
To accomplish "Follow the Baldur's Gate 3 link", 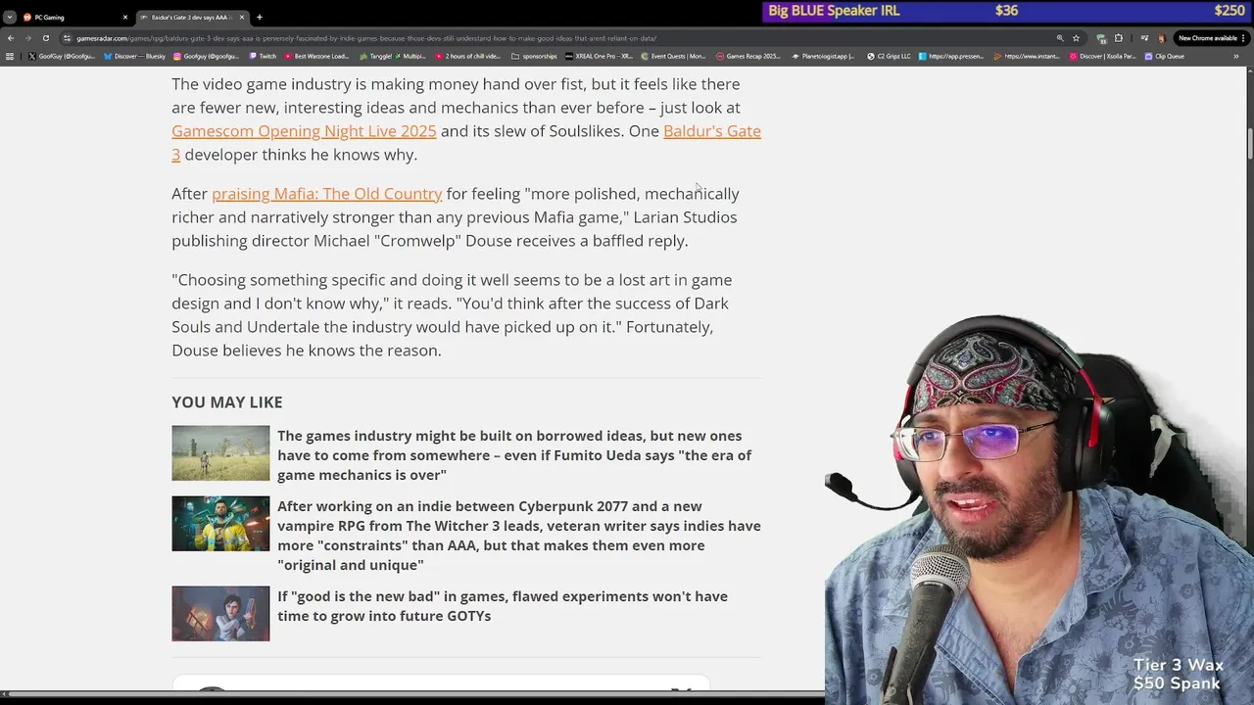I will pyautogui.click(x=712, y=131).
